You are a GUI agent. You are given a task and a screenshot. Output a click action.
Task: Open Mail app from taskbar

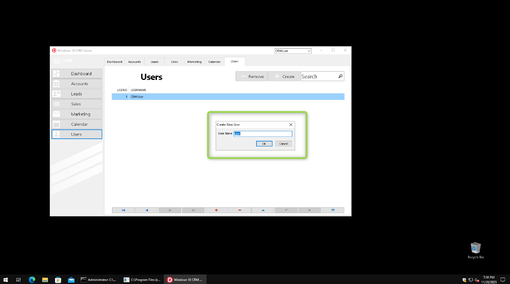(71, 280)
